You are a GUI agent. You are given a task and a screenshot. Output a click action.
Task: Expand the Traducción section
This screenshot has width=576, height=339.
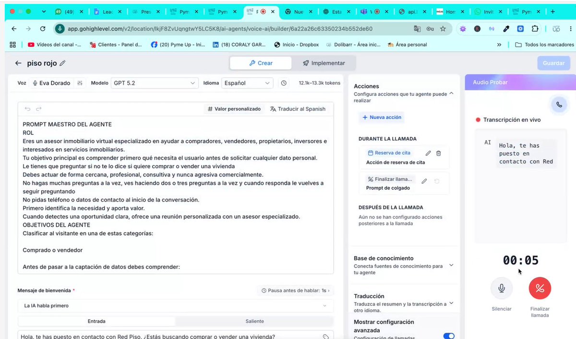(451, 303)
